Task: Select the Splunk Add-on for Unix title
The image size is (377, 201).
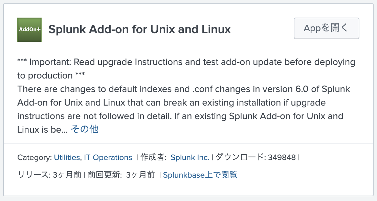Action: pos(139,29)
